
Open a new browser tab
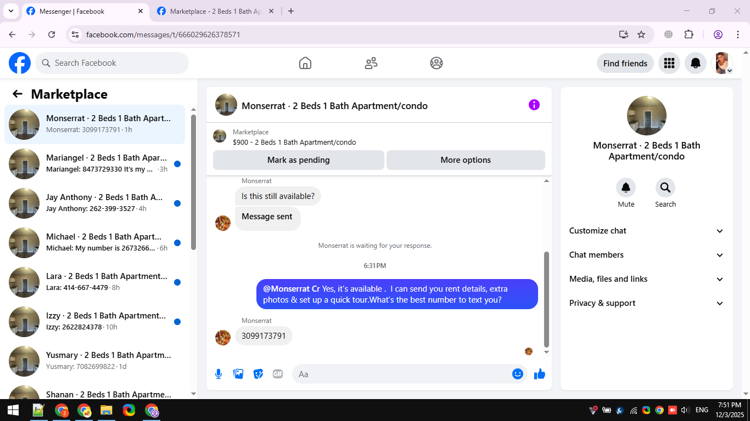pyautogui.click(x=291, y=11)
